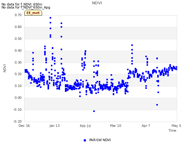Click the 0.50 y-axis tick label
Screen dimensions: 195x146
pyautogui.click(x=18, y=39)
